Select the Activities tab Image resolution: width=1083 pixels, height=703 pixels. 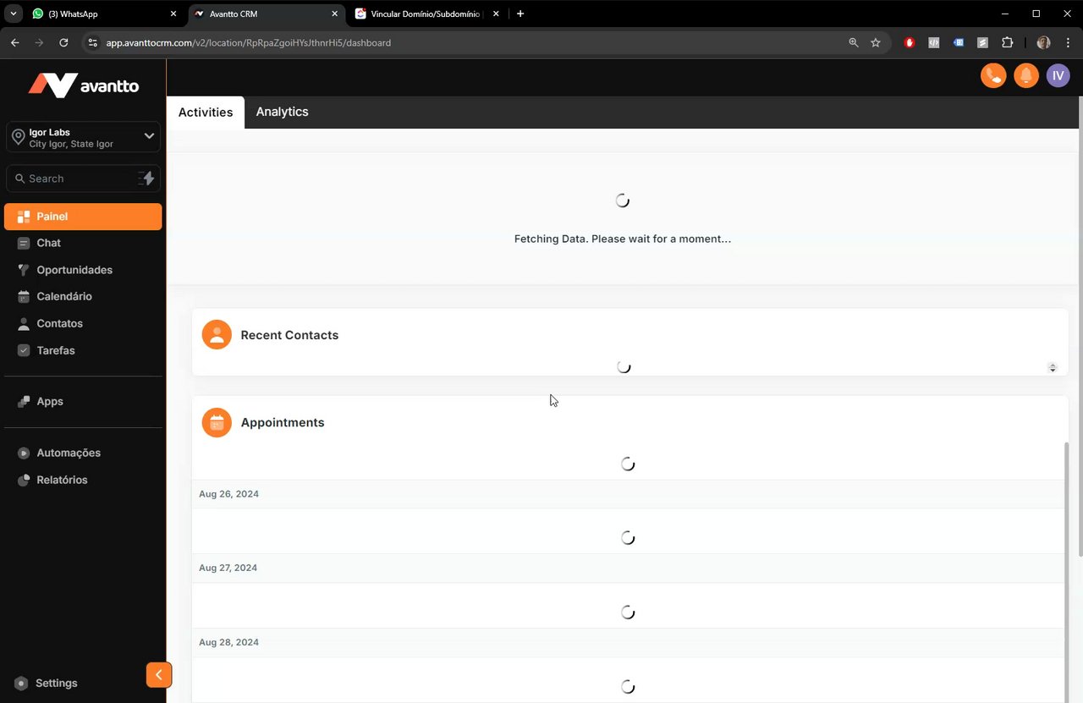point(205,113)
